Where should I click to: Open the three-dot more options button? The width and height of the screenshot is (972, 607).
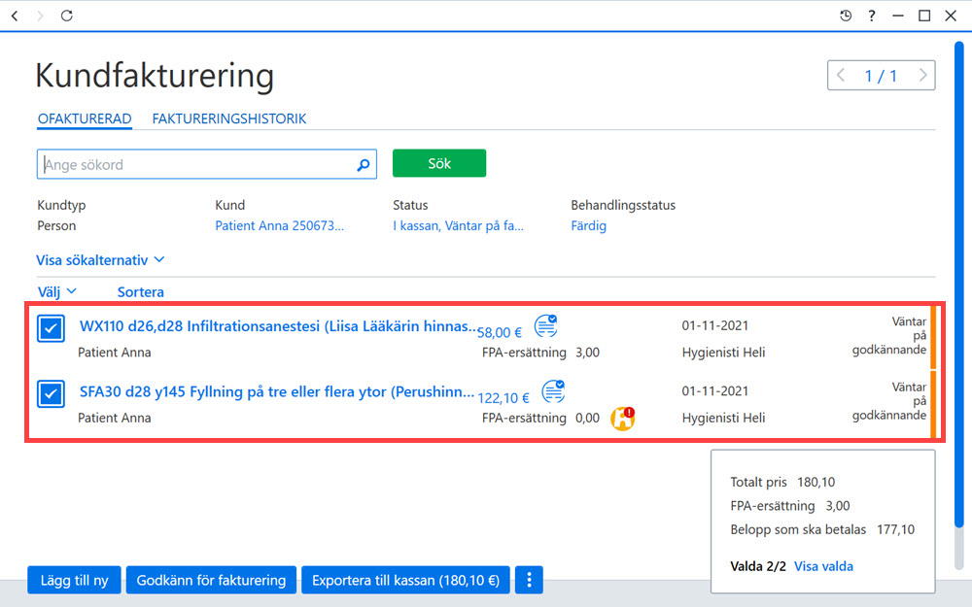tap(529, 580)
